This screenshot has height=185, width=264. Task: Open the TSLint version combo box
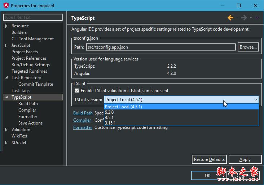click(181, 100)
